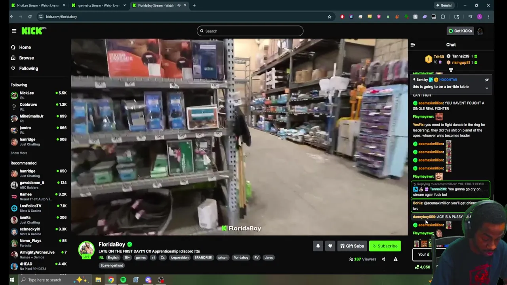Bookmark this page star icon
Image resolution: width=507 pixels, height=285 pixels.
click(329, 17)
